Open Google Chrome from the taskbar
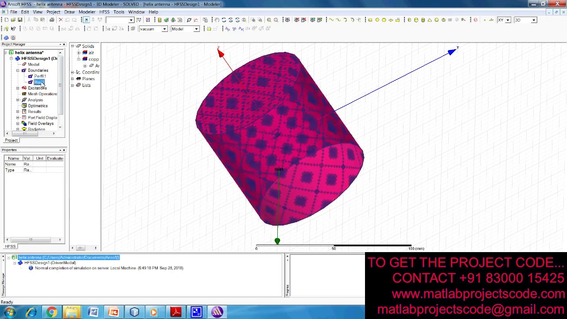Viewport: 567px width, 319px height. tap(51, 312)
